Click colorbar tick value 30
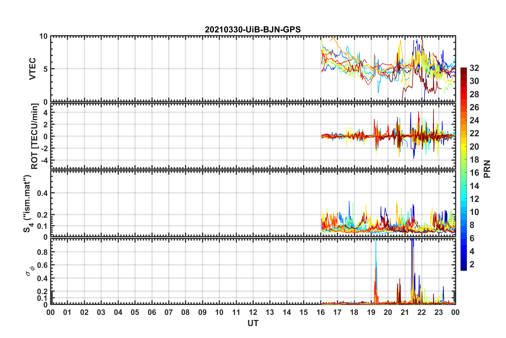The height and width of the screenshot is (338, 506). tap(474, 81)
